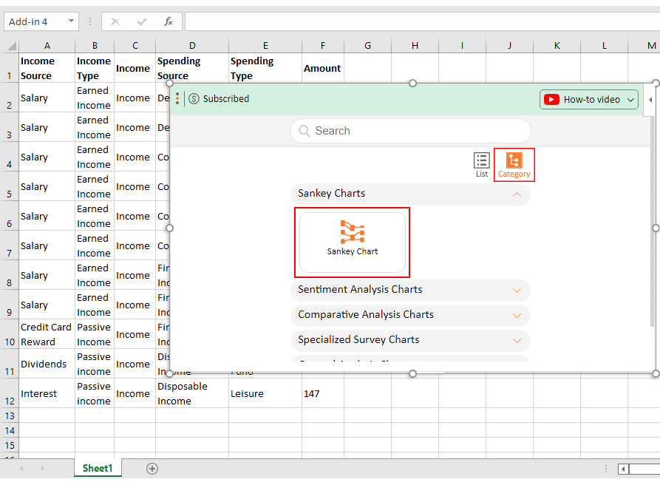
Task: Open the add-in three-dot menu
Action: (x=177, y=99)
